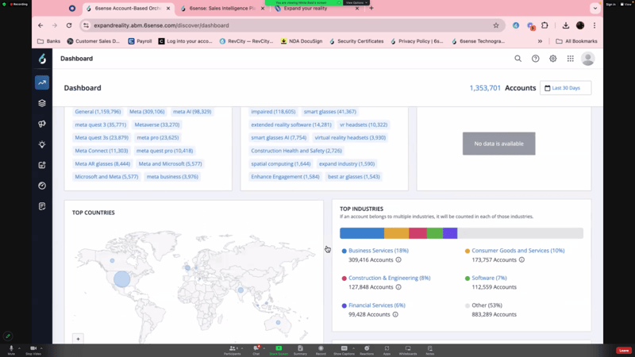
Task: Click the Financial Services (6%) link
Action: (376, 305)
